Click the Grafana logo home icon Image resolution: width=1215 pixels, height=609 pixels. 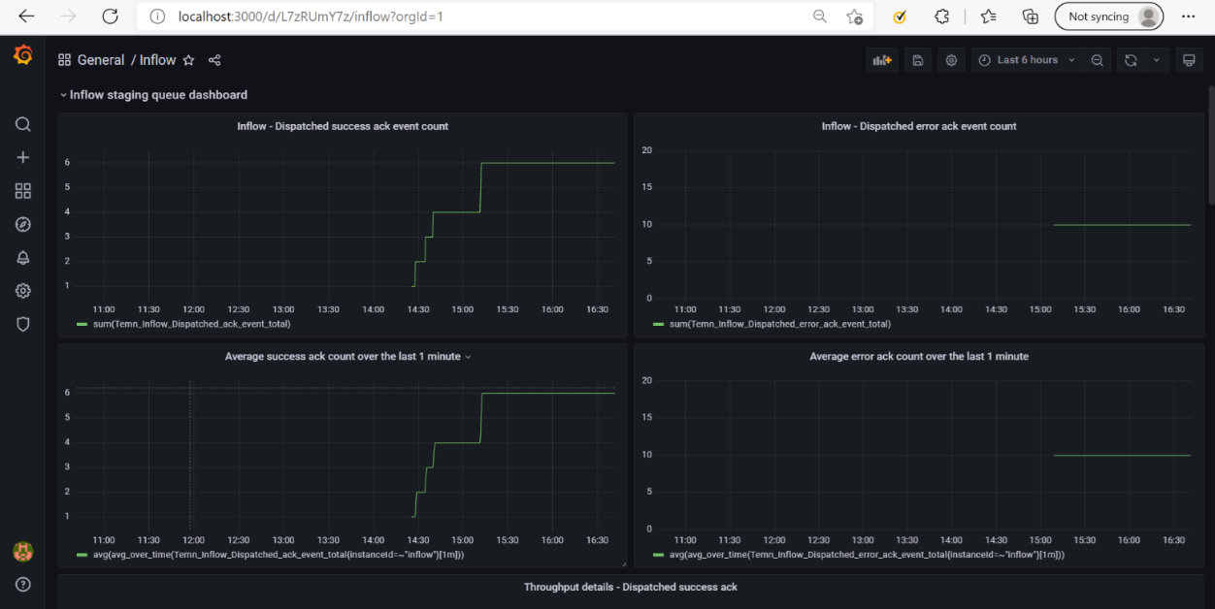[22, 56]
